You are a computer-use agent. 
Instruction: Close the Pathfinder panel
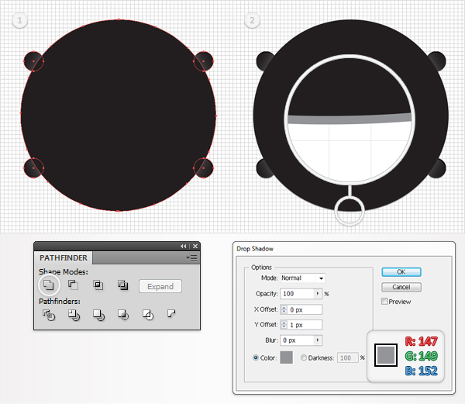[x=195, y=246]
